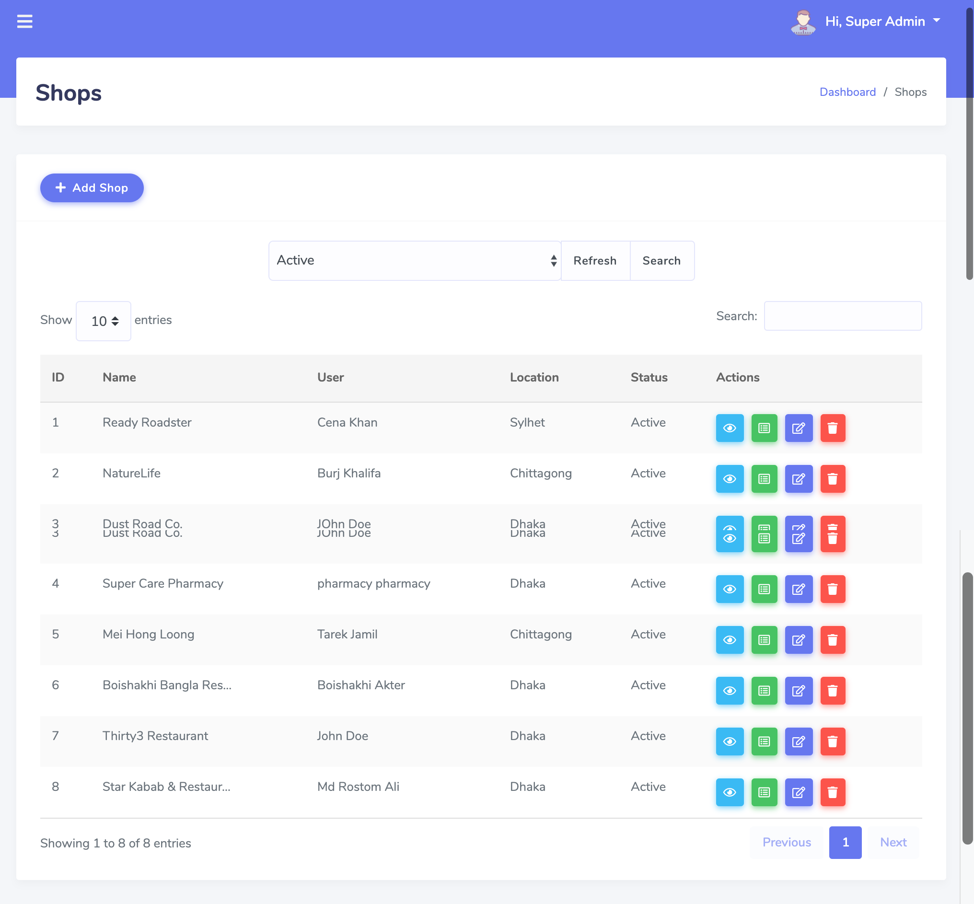Image resolution: width=974 pixels, height=904 pixels.
Task: Sort table by Location column
Action: 533,377
